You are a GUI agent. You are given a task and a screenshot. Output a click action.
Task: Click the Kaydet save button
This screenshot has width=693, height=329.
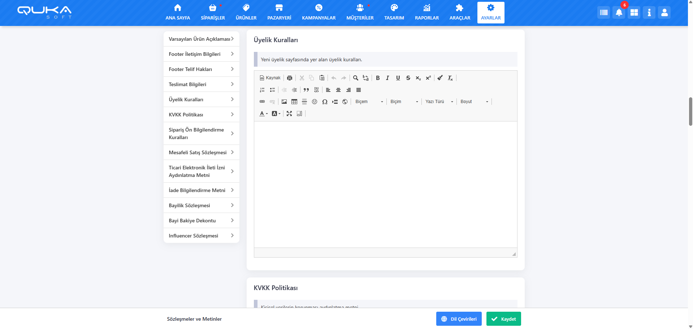(503, 319)
